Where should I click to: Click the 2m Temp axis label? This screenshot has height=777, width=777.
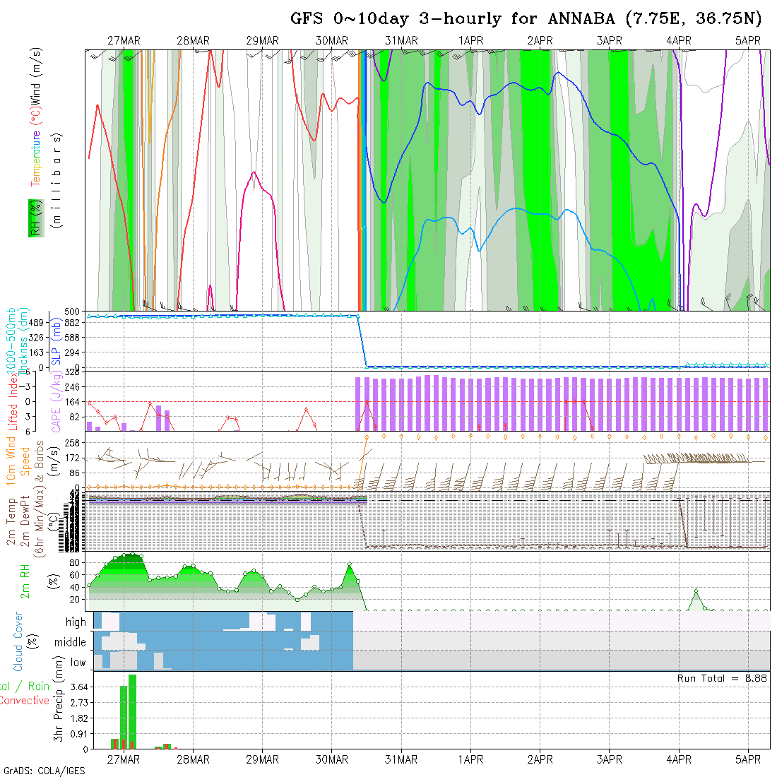12,521
